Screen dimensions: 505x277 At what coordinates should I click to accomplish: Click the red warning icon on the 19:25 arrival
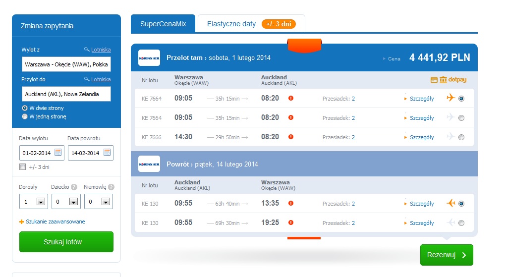[291, 222]
